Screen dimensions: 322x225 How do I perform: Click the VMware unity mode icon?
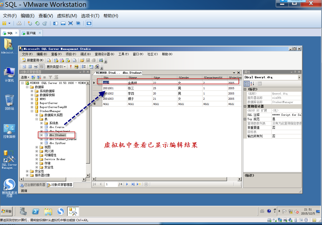[x=78, y=23]
